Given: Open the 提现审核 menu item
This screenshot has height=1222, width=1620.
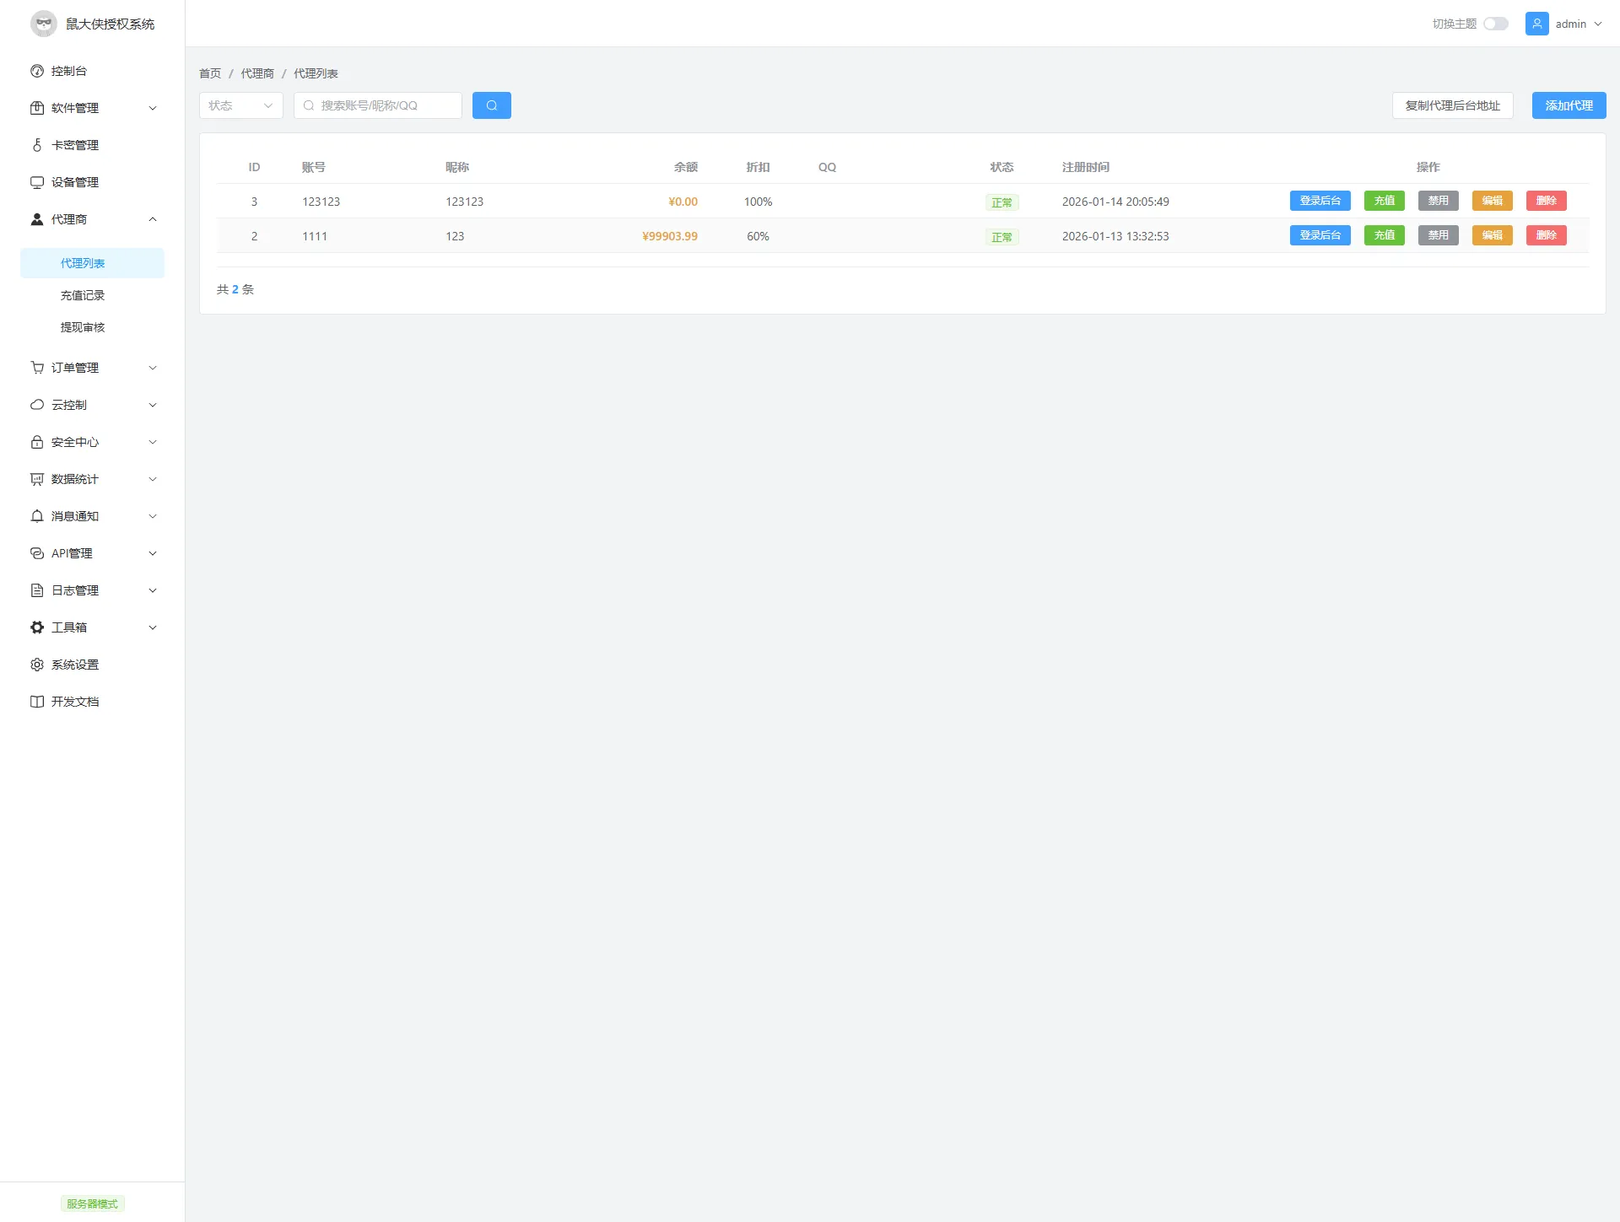Looking at the screenshot, I should 83,327.
